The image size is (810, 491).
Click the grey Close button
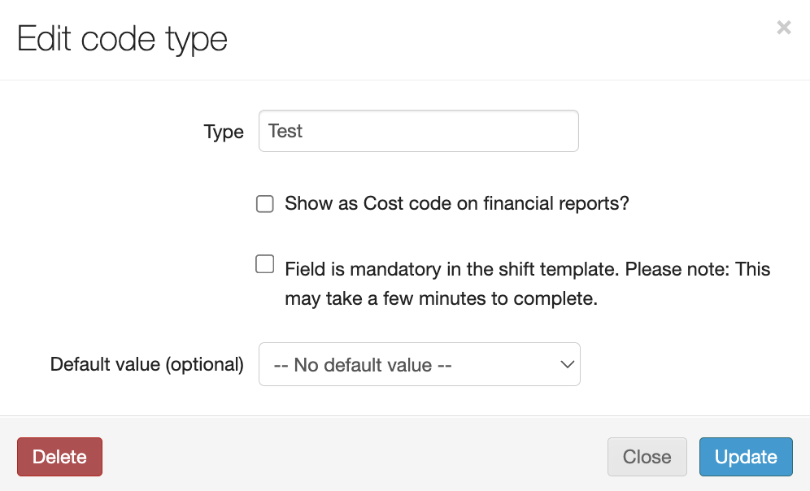tap(647, 457)
